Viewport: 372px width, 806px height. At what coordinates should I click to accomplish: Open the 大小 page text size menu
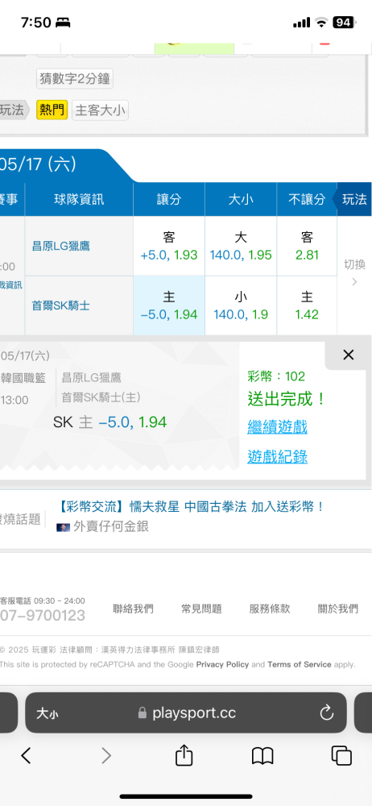47,713
